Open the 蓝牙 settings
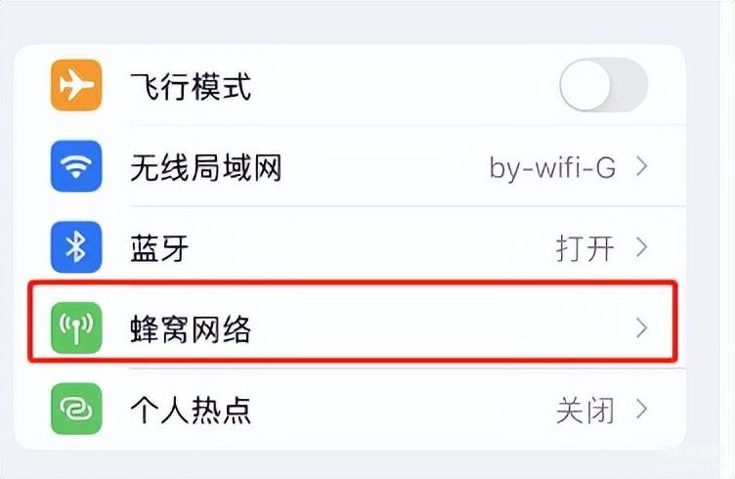 click(159, 249)
